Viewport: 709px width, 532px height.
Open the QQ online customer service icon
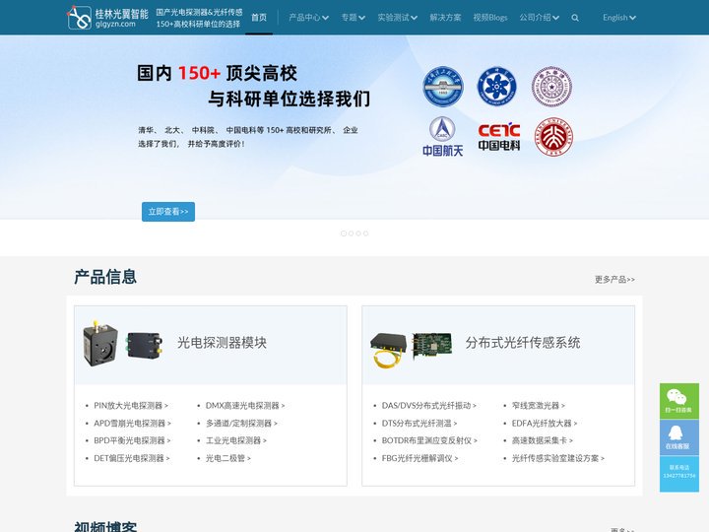679,437
